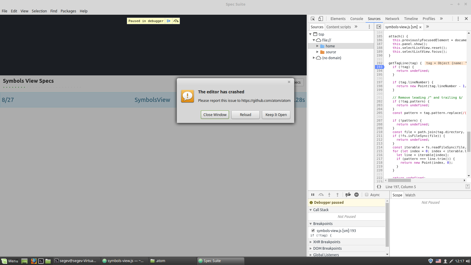This screenshot has width=471, height=265.
Task: Click the Symbols View Specs progress bar
Action: [41, 87]
